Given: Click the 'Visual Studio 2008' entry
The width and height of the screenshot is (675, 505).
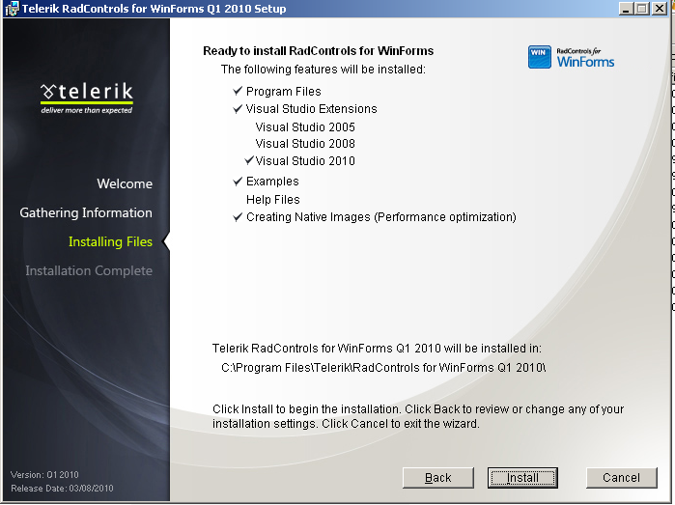Looking at the screenshot, I should 305,143.
